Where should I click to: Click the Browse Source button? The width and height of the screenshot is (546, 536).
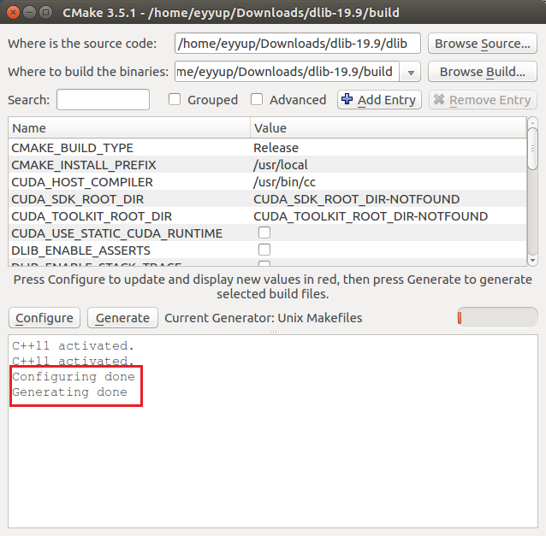tap(483, 44)
